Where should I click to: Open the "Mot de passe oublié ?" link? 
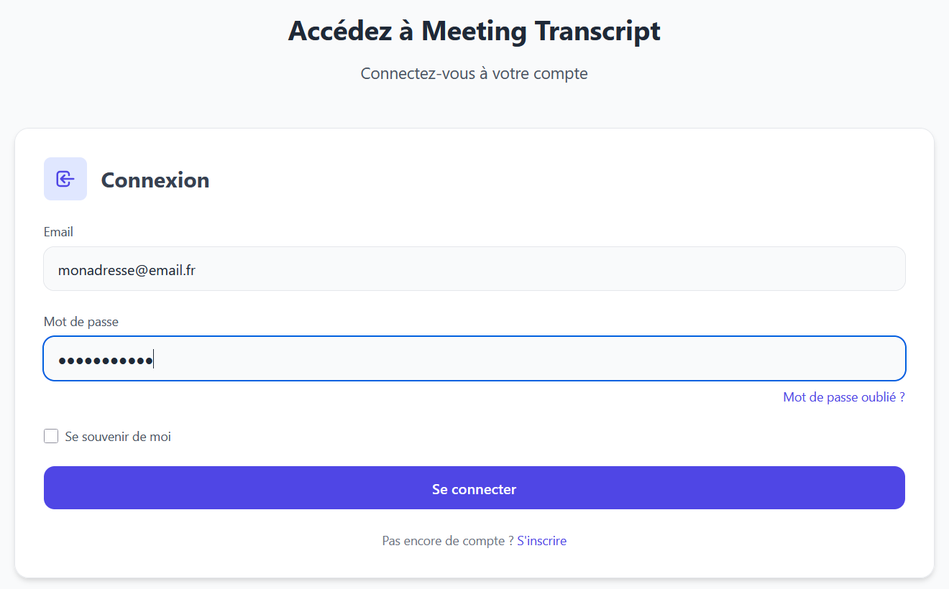tap(843, 397)
